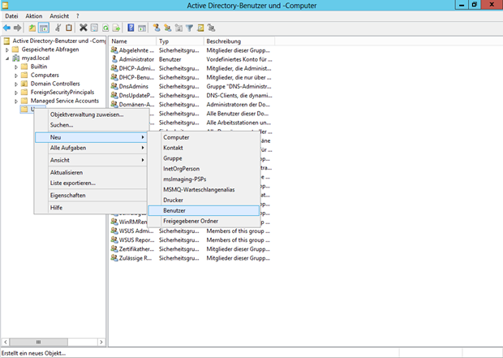
Task: Click the Up one level folder icon
Action: (x=32, y=28)
